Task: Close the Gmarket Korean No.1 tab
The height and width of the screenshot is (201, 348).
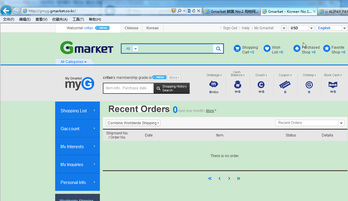Action: 314,11
